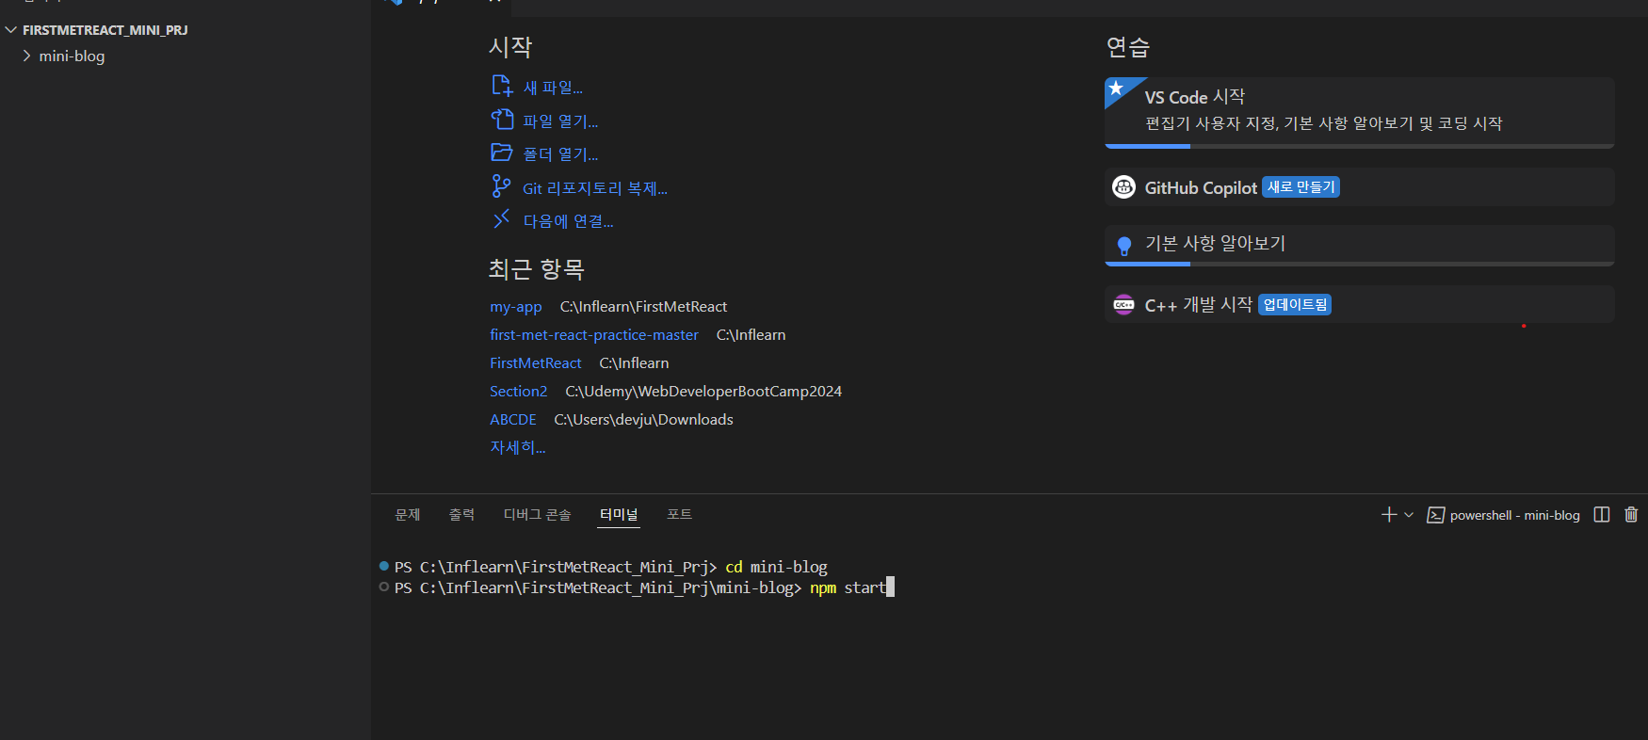
Task: Click the Git clone repository icon
Action: click(x=501, y=186)
